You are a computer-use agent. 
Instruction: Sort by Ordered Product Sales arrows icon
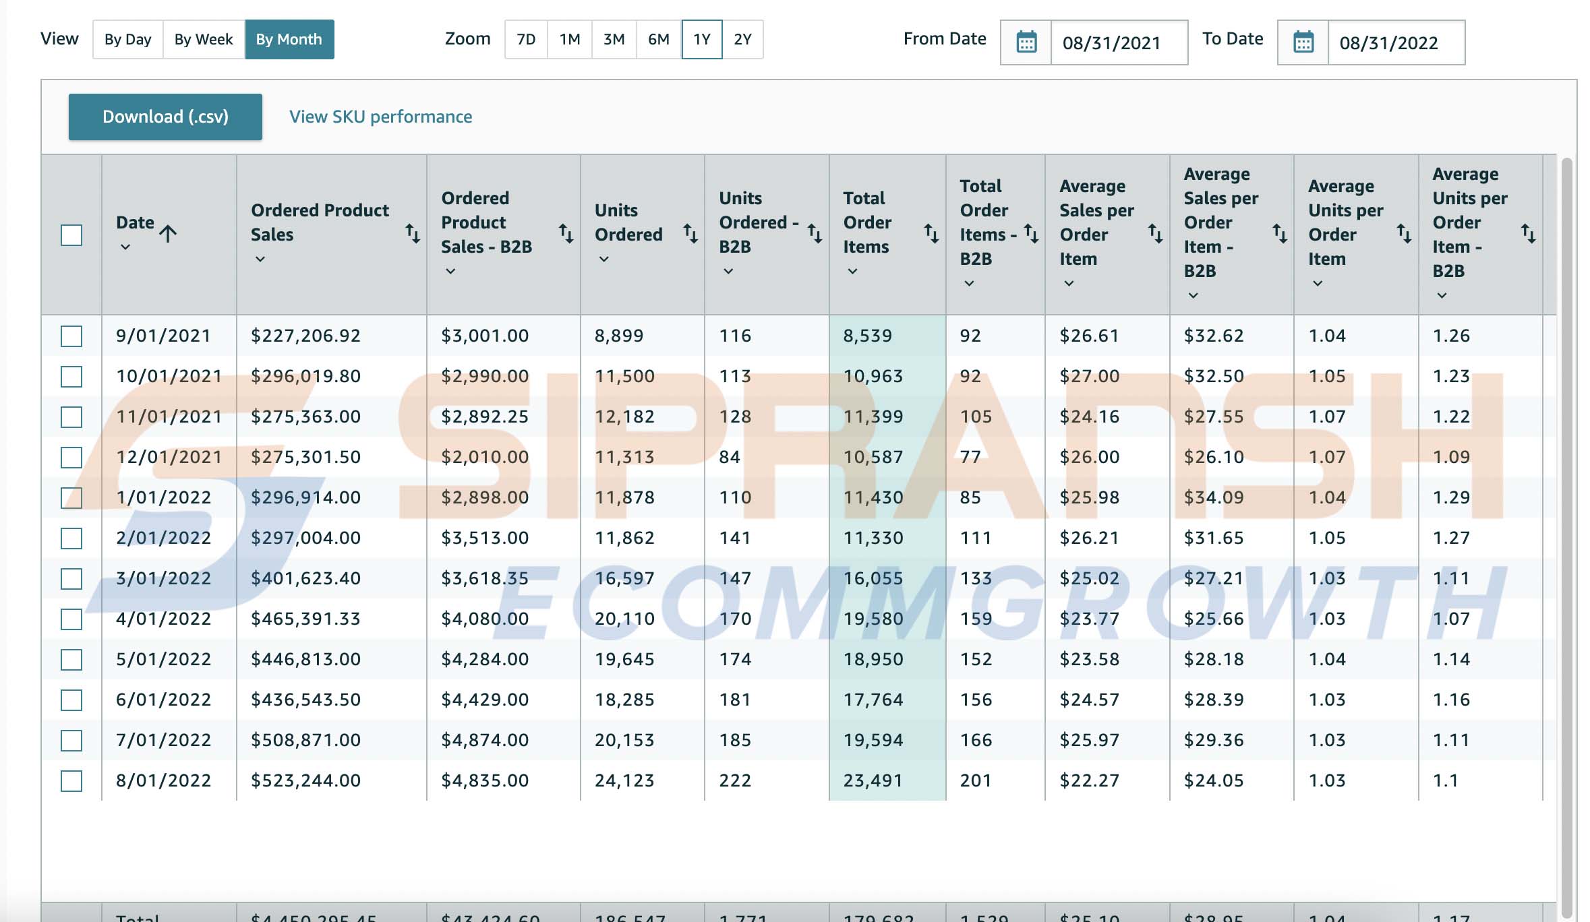pos(412,234)
